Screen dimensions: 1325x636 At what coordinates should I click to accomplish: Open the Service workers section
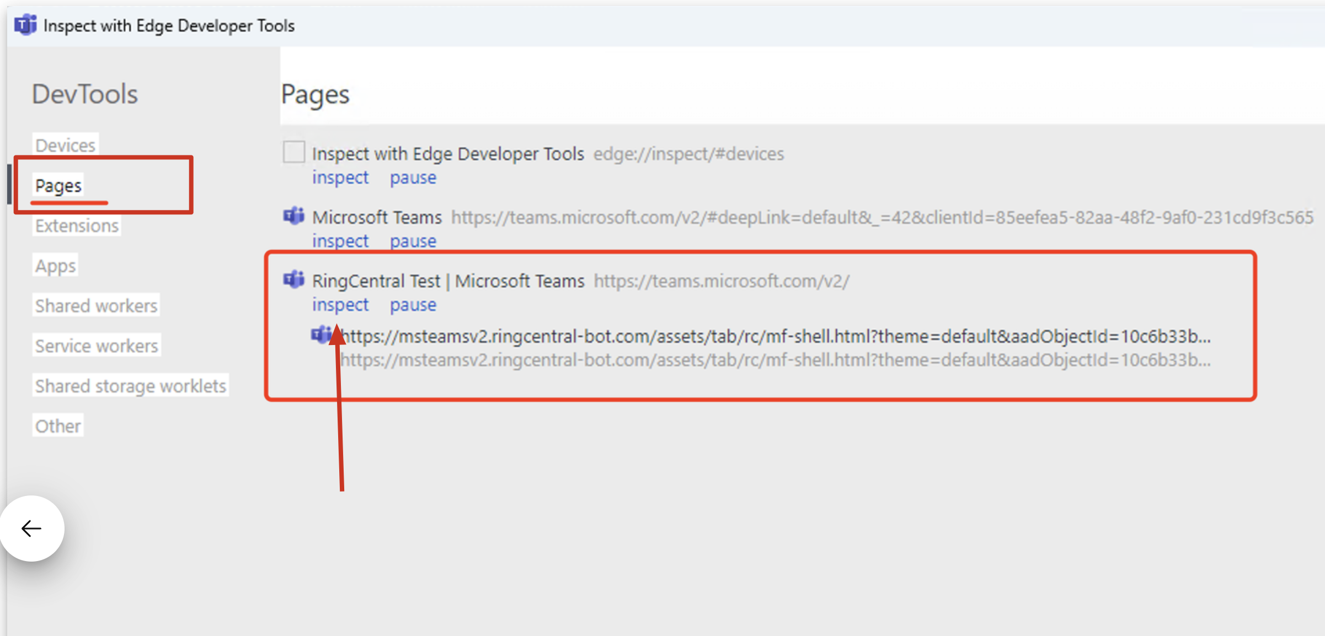click(96, 346)
